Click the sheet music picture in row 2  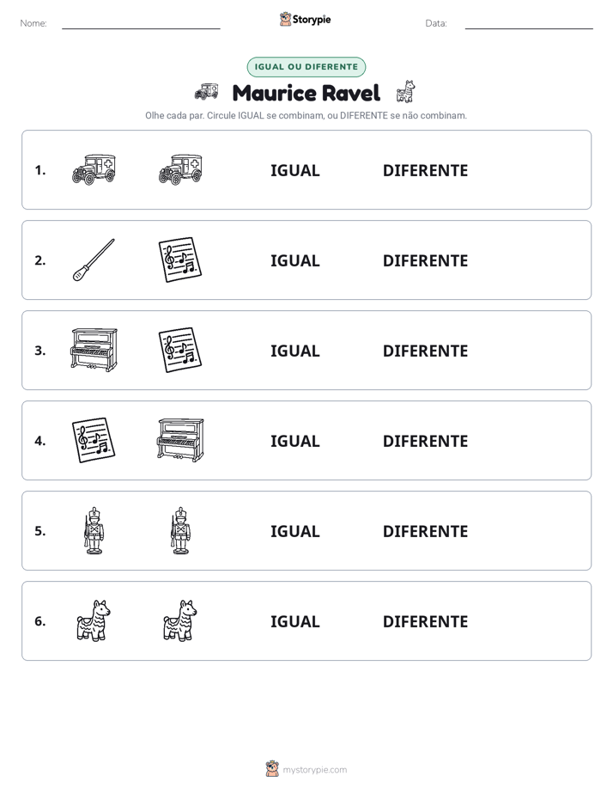click(x=180, y=260)
